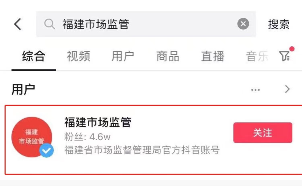Open the 商品 tab
Screen dimensions: 302x186
168,57
